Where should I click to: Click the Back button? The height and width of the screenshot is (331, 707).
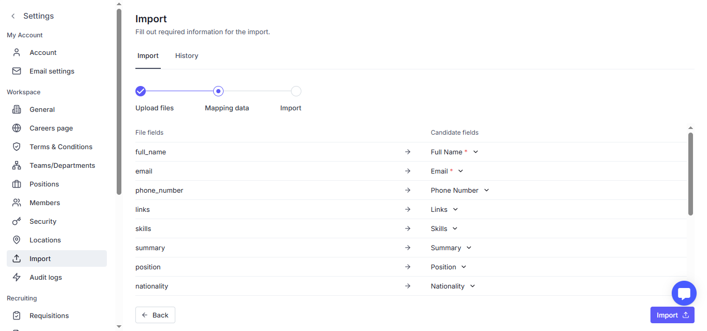155,315
